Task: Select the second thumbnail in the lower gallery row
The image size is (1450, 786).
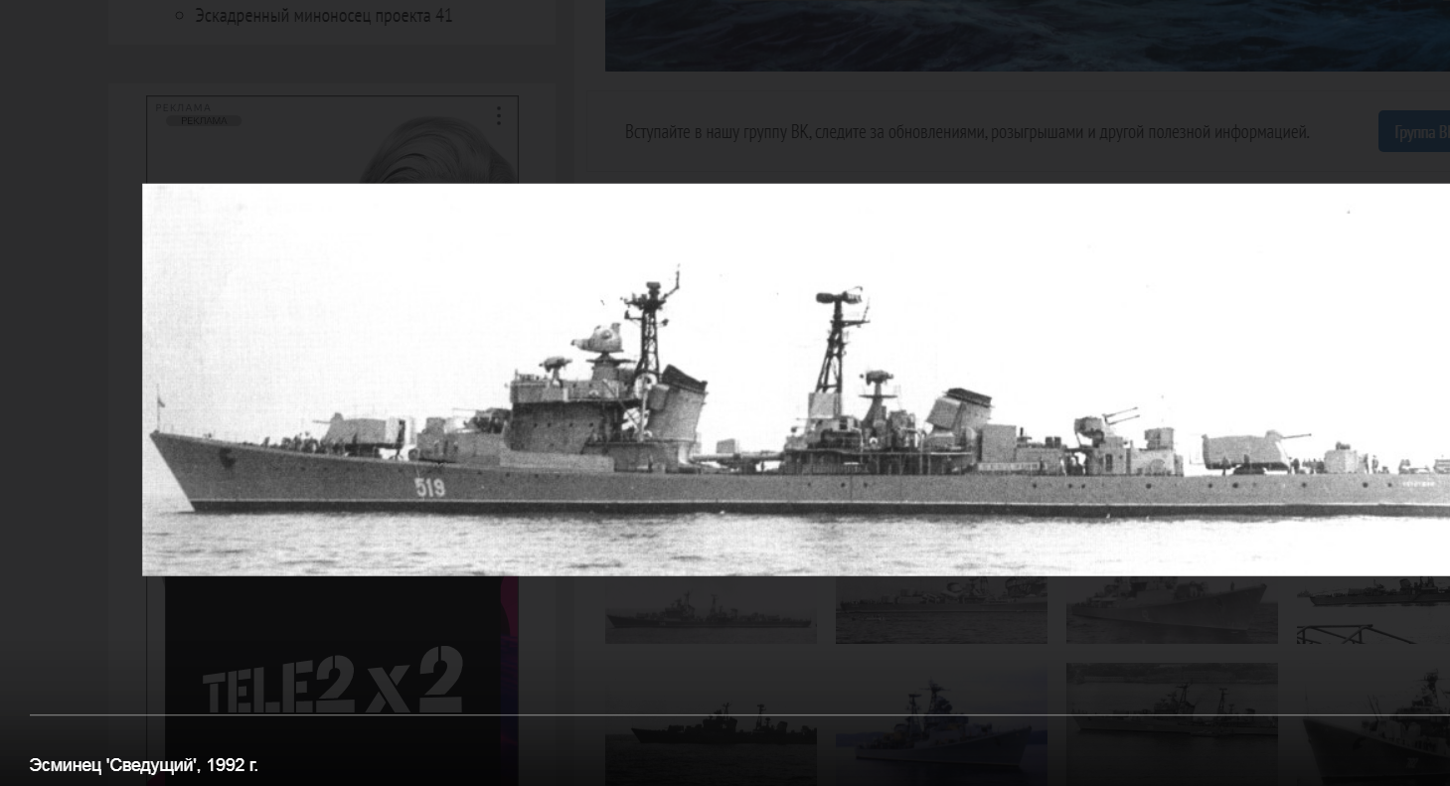Action: [x=941, y=724]
